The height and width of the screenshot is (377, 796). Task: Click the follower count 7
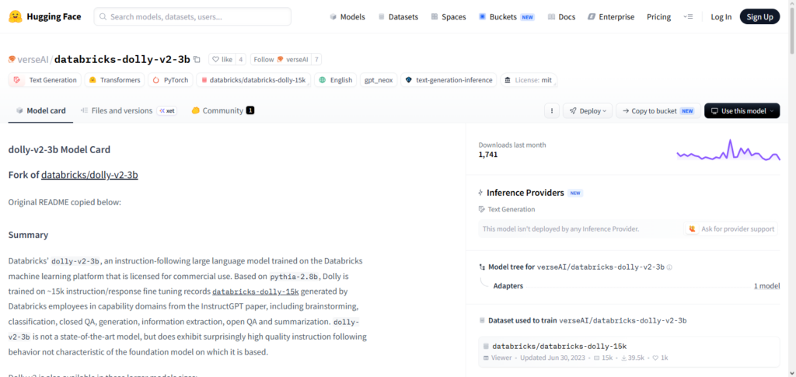click(316, 59)
